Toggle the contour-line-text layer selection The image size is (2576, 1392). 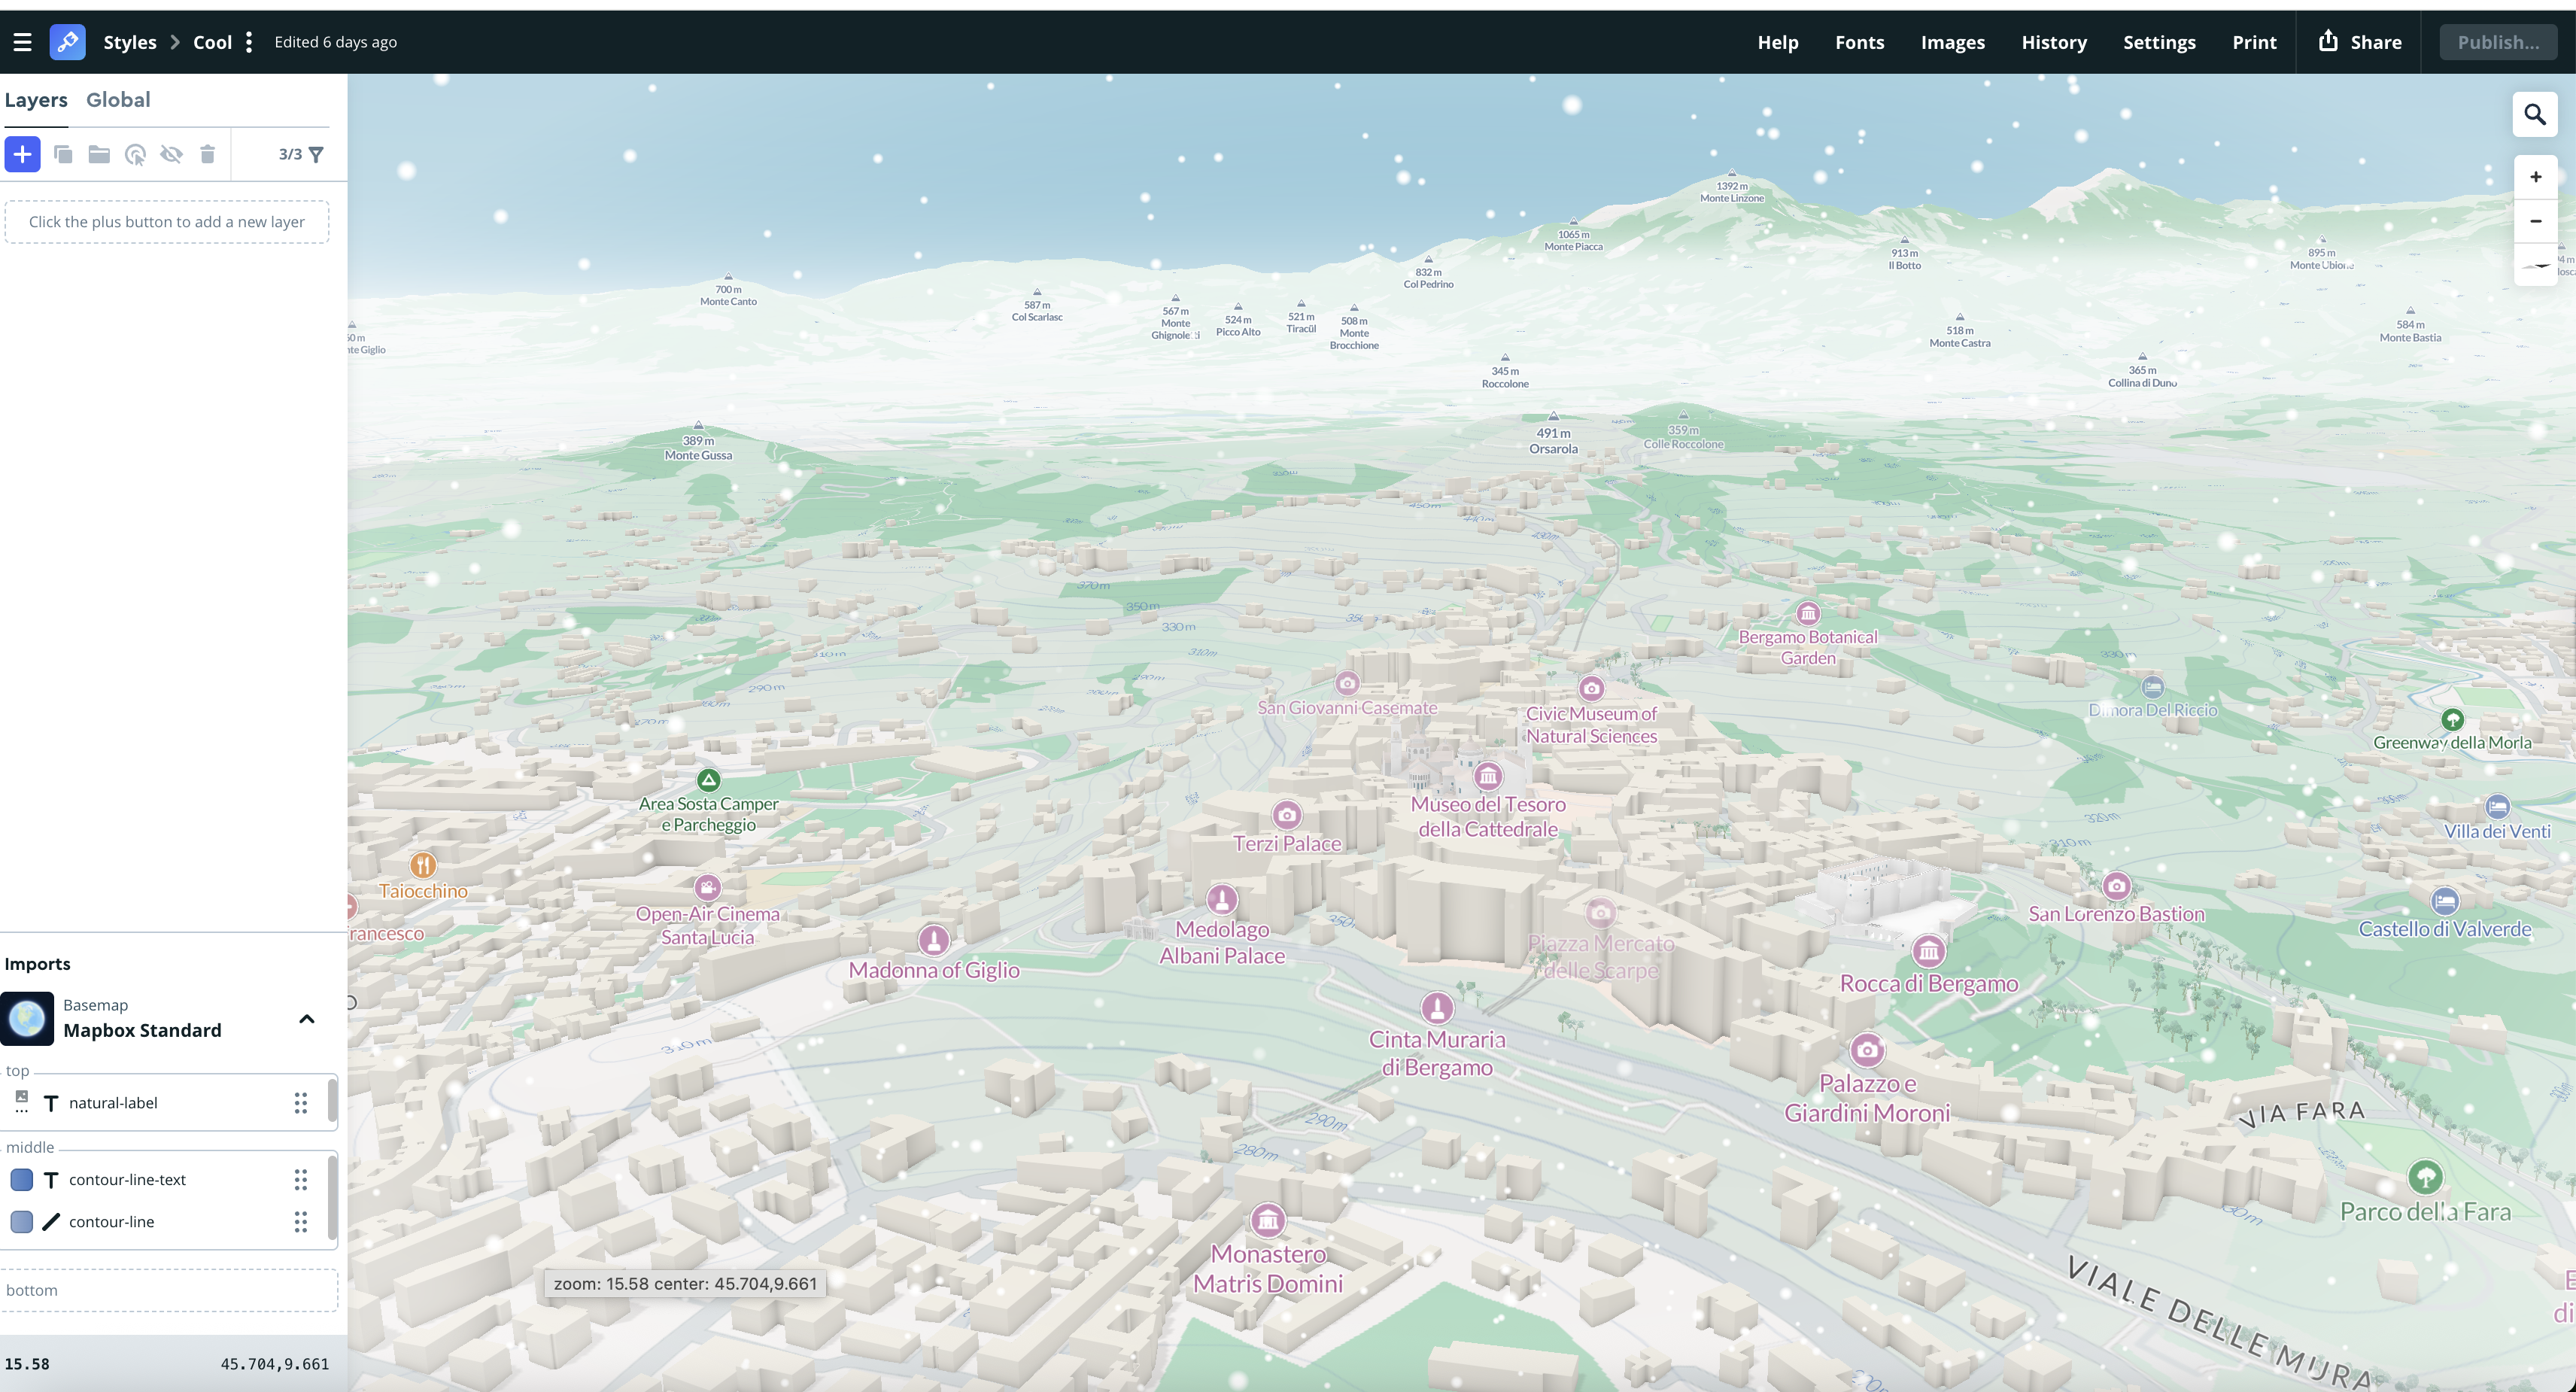click(x=127, y=1179)
